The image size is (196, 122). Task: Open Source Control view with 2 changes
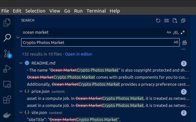(x=7, y=54)
